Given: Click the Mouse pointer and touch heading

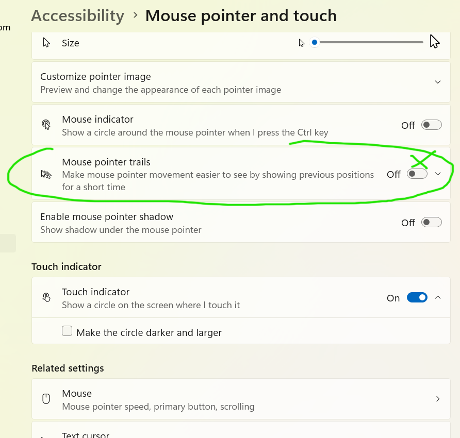Looking at the screenshot, I should (x=241, y=16).
